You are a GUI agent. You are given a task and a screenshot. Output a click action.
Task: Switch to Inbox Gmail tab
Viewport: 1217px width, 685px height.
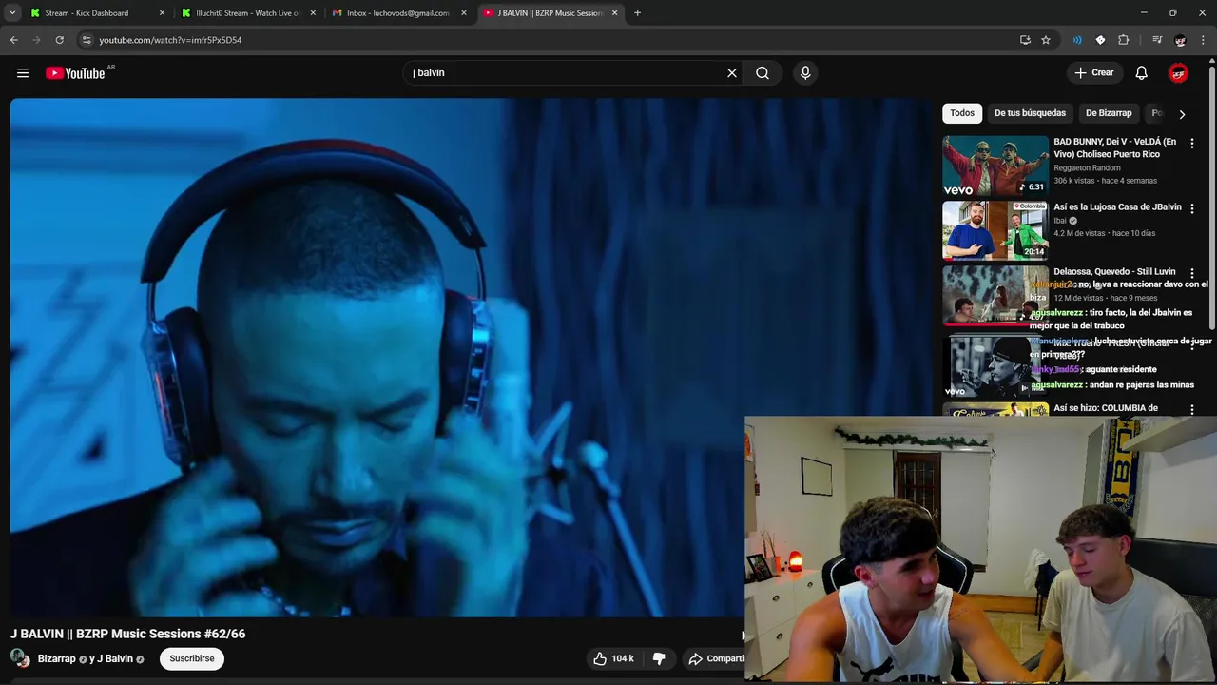click(399, 13)
